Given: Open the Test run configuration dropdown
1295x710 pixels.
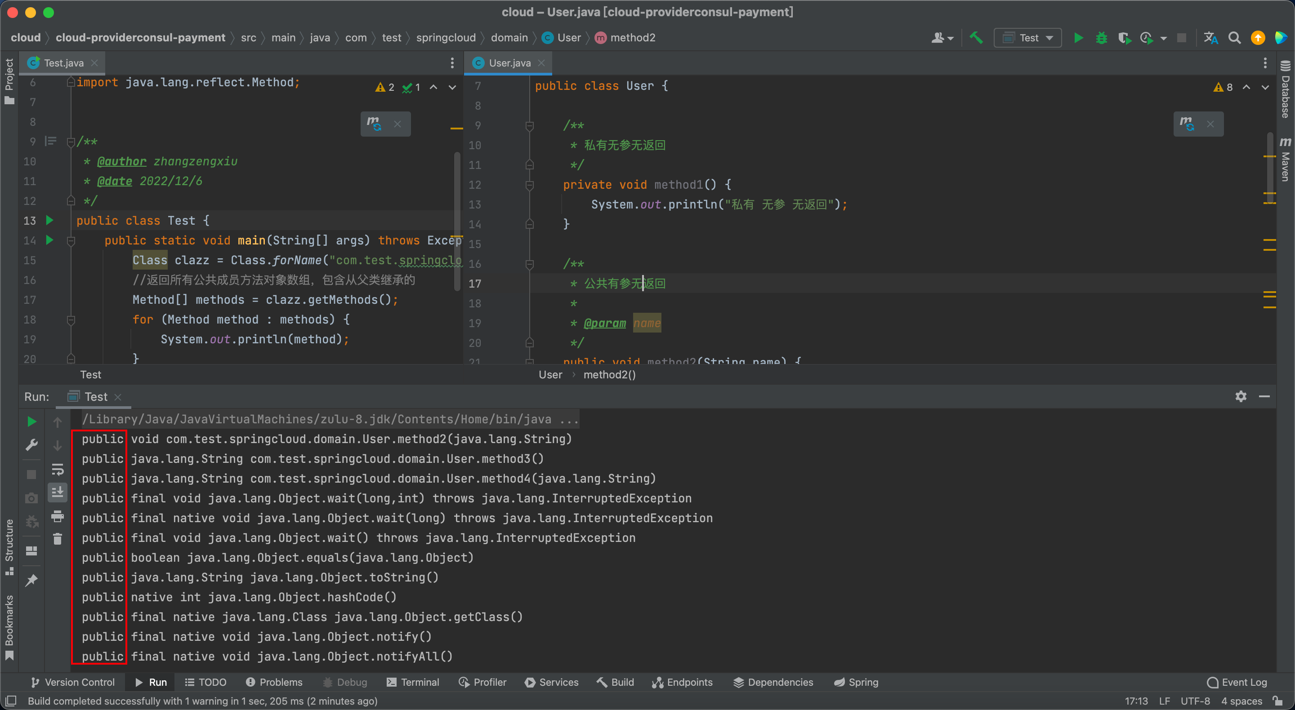Looking at the screenshot, I should click(x=1027, y=38).
